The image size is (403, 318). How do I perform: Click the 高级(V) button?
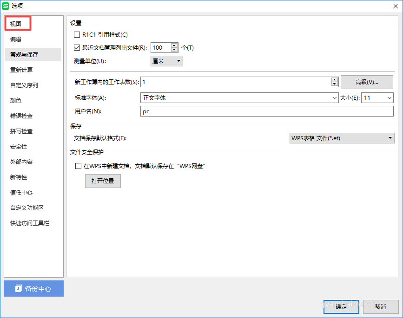[367, 82]
